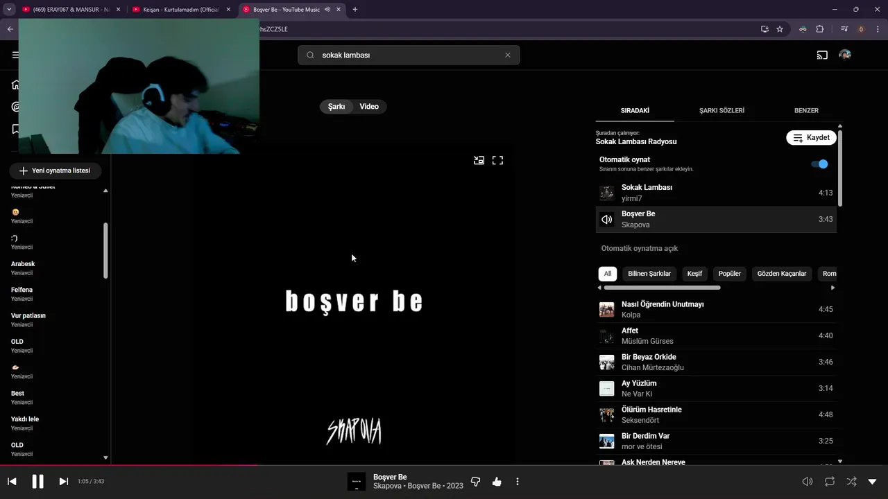Toggle repeat mode
The width and height of the screenshot is (888, 499).
point(830,482)
